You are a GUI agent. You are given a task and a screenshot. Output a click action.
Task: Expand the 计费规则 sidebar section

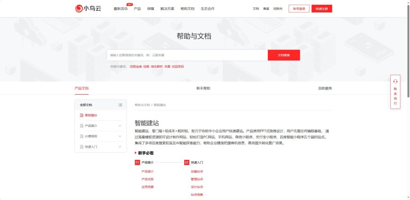(x=120, y=136)
